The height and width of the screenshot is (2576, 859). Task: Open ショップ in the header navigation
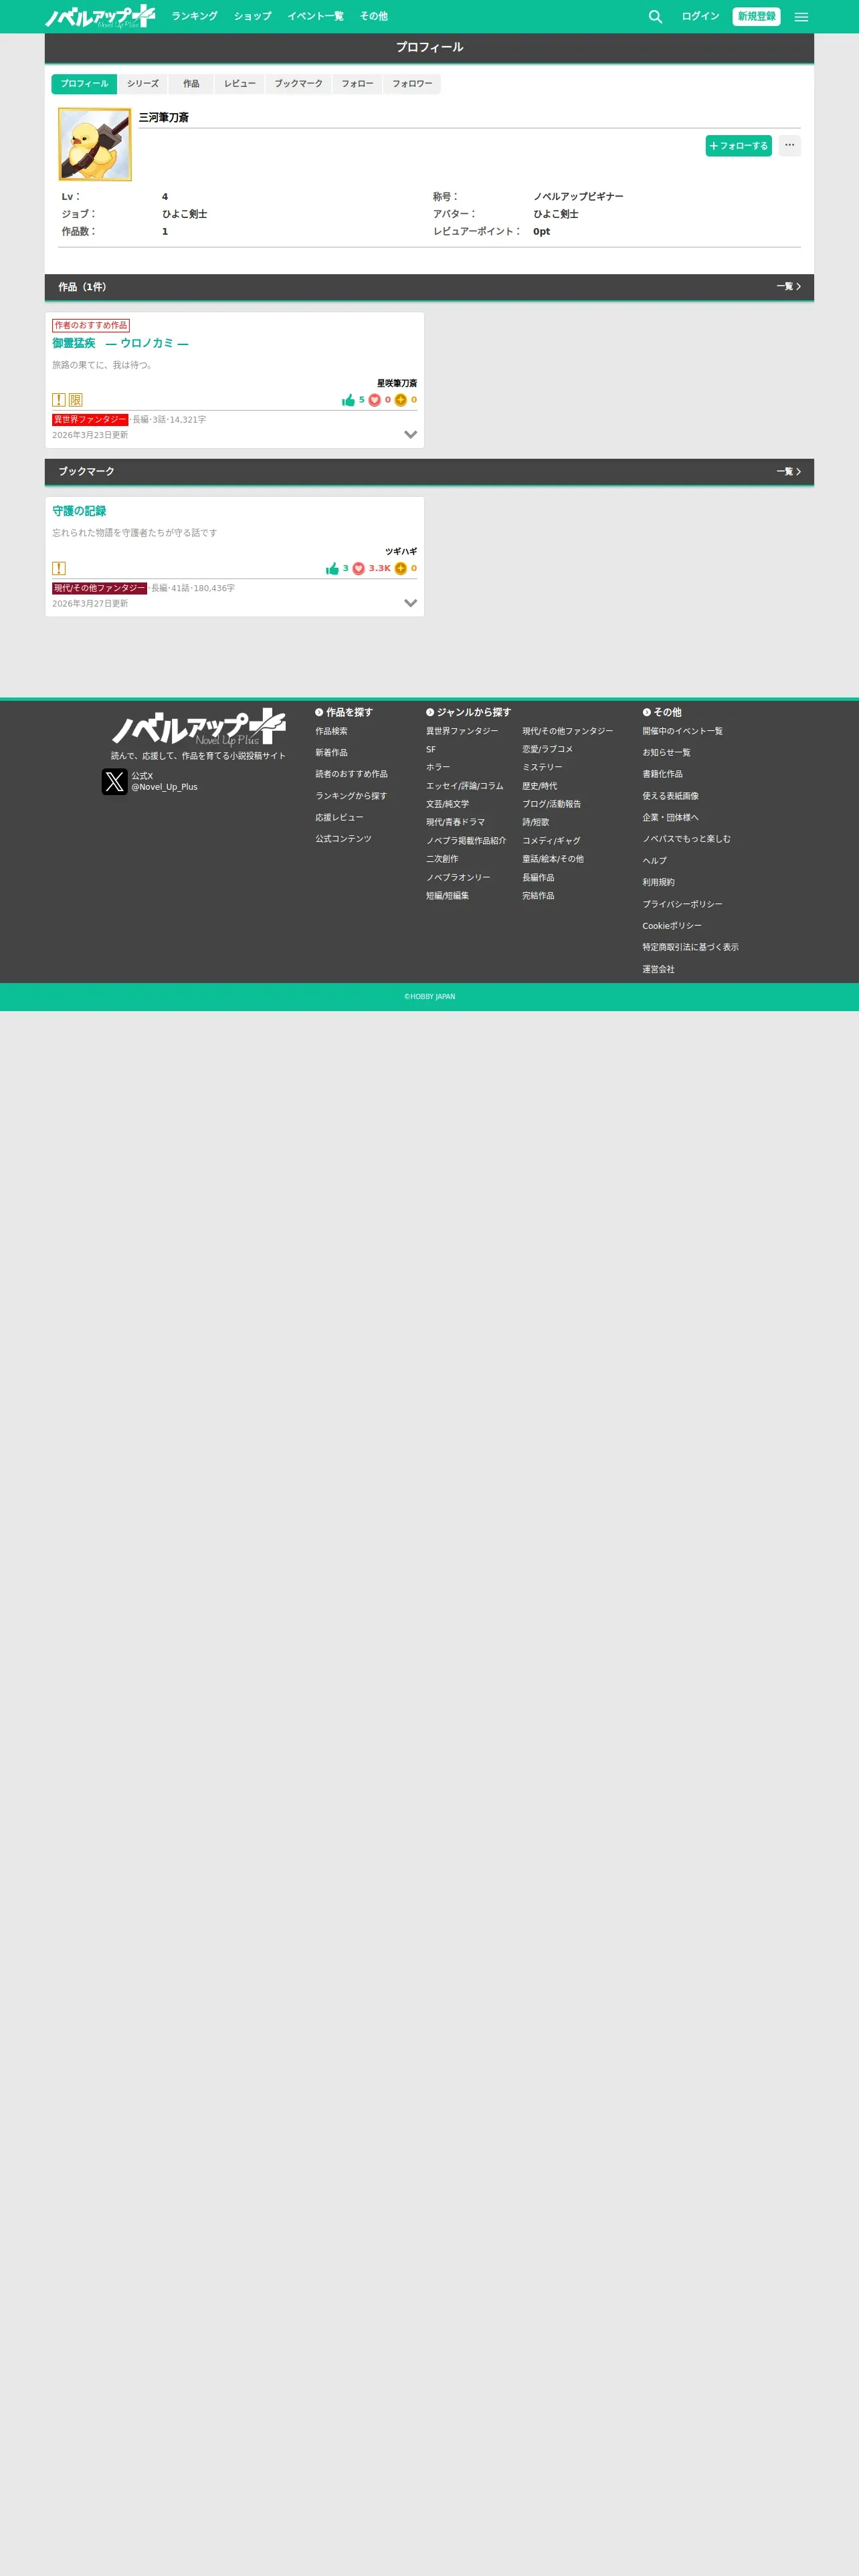click(252, 16)
